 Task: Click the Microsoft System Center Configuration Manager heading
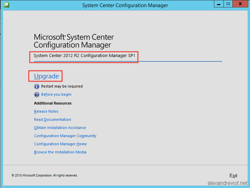tap(74, 41)
